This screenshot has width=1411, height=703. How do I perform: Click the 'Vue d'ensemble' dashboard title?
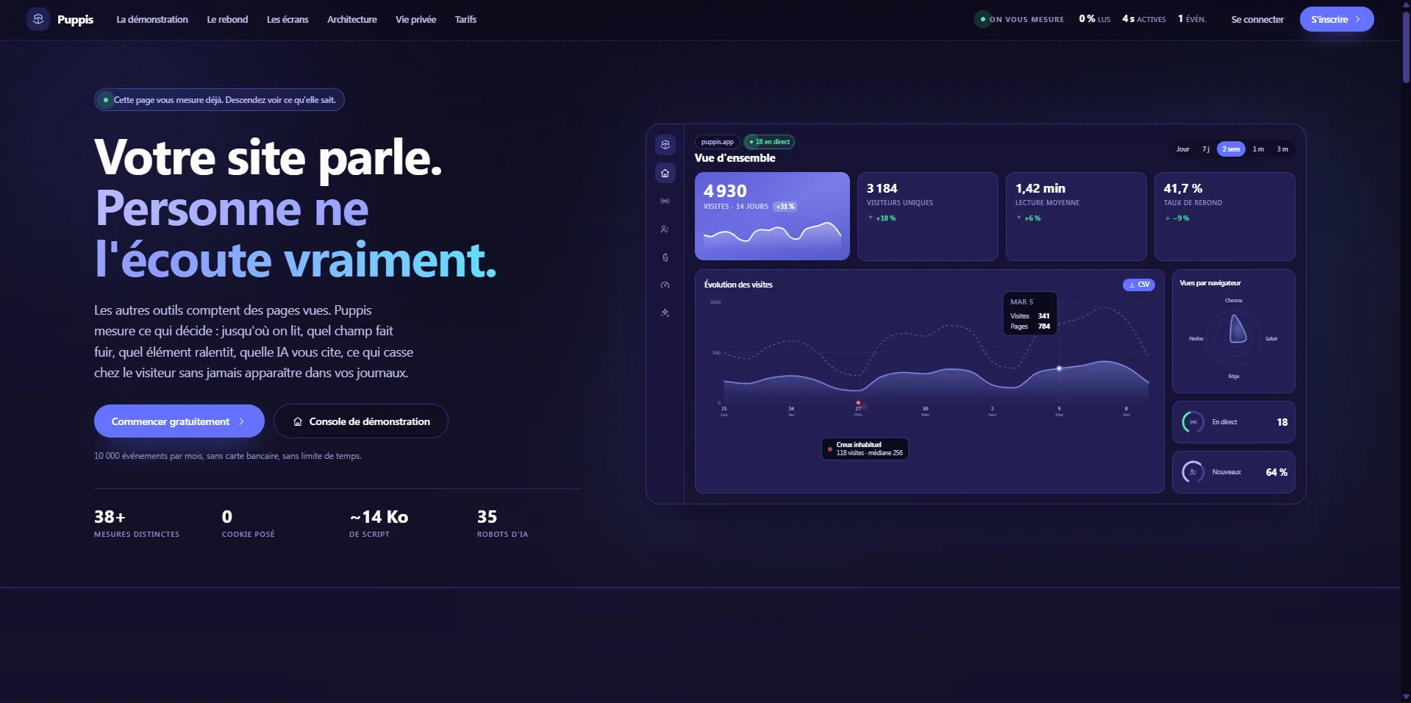(x=735, y=158)
